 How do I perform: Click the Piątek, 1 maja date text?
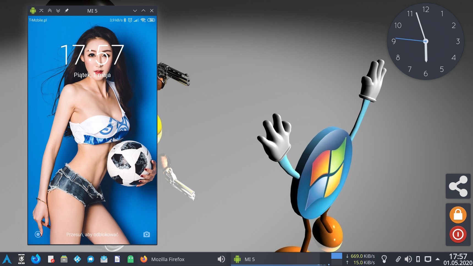92,75
